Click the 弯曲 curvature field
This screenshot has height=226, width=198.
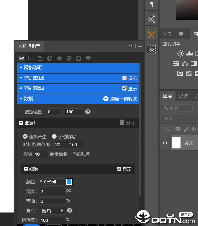tap(52, 201)
